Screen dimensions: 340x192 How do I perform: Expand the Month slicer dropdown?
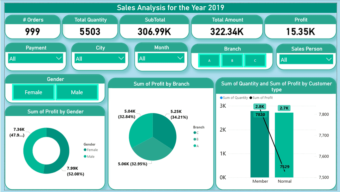(x=161, y=58)
